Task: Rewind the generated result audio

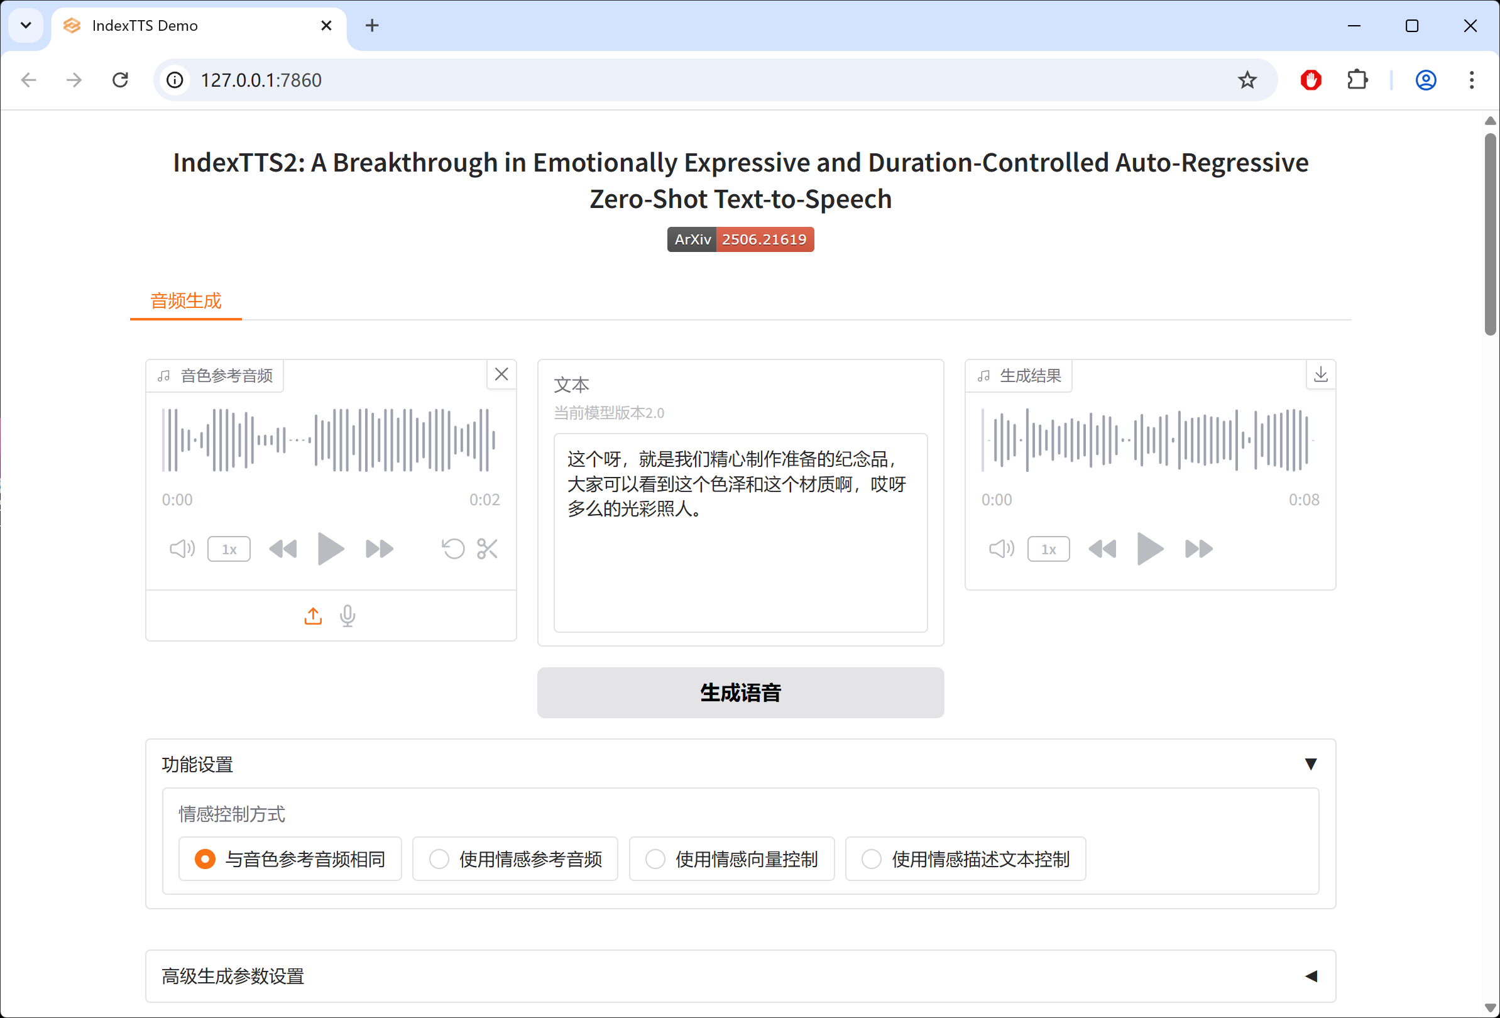Action: click(1102, 549)
